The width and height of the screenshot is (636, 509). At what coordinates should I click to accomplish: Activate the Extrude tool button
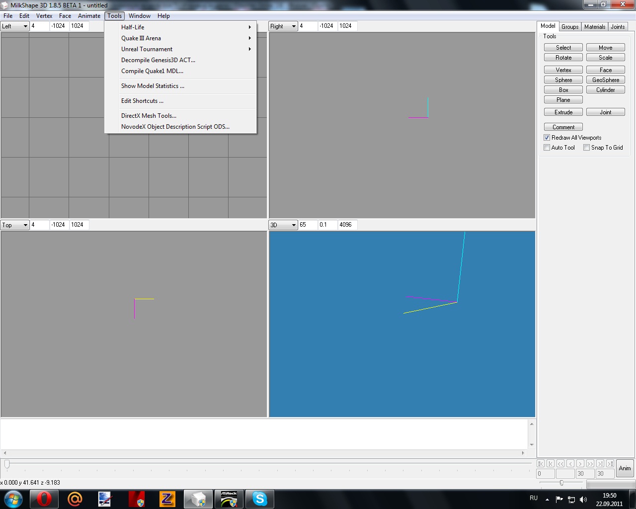click(563, 112)
